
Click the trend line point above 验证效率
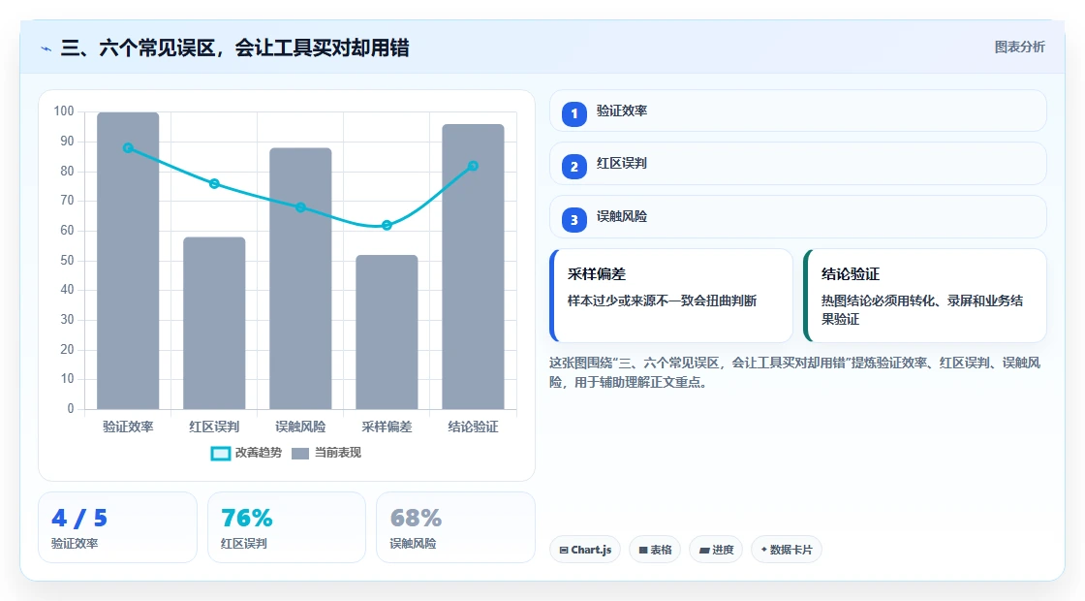(128, 148)
